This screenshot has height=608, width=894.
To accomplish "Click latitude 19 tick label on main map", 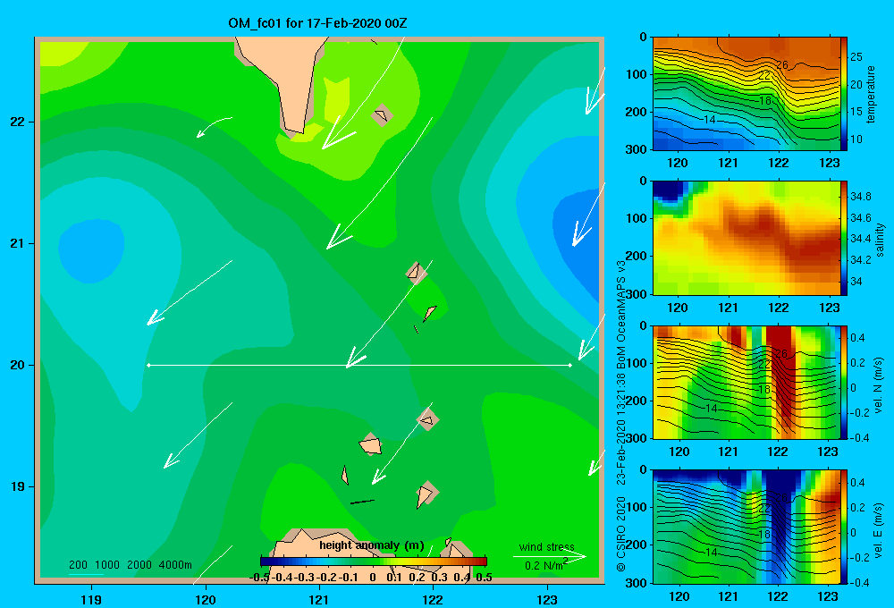I will click(18, 486).
